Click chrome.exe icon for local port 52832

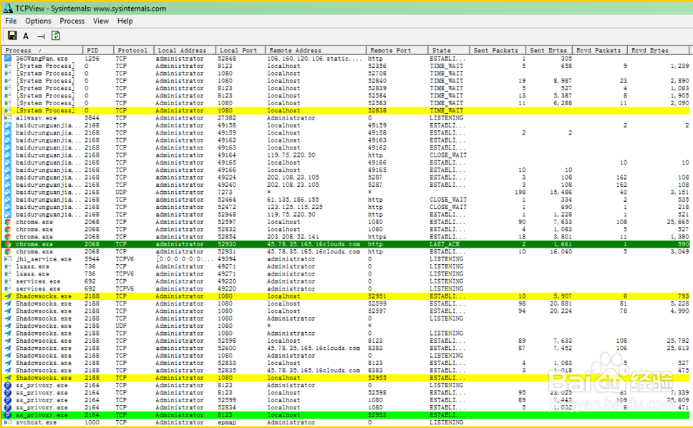(8, 229)
